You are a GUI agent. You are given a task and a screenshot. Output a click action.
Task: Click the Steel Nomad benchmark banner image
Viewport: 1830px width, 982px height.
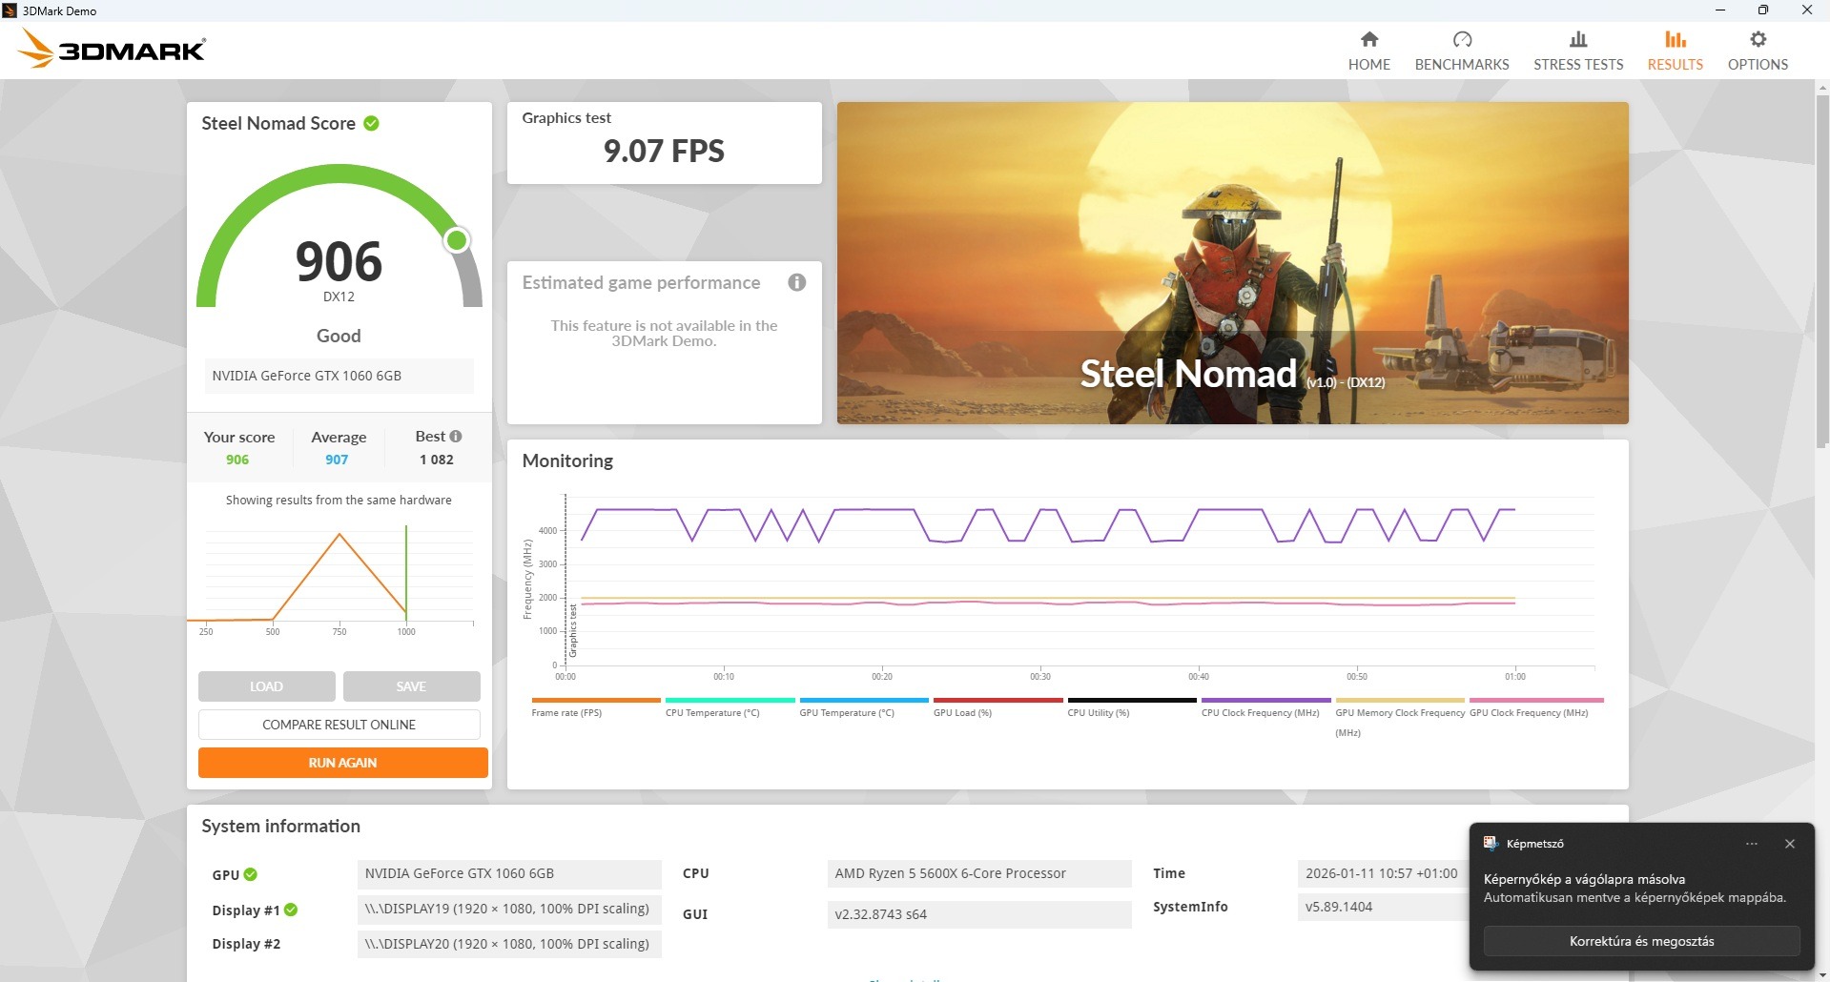coord(1233,263)
